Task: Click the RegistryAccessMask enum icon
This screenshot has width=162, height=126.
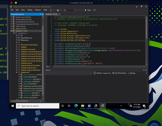Action: 21,86
